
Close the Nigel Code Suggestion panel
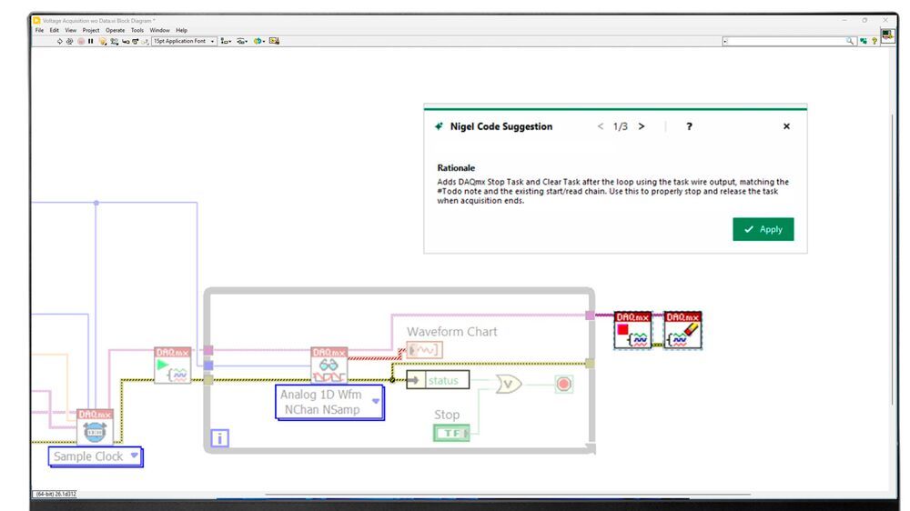pos(786,126)
